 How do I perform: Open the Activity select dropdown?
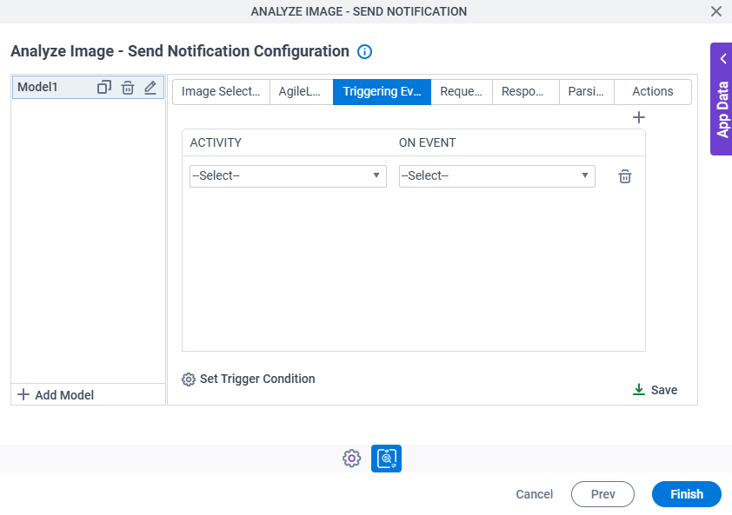point(288,176)
